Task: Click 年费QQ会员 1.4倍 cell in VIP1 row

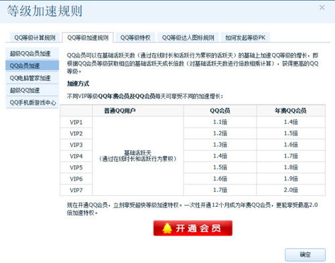Action: [x=291, y=122]
